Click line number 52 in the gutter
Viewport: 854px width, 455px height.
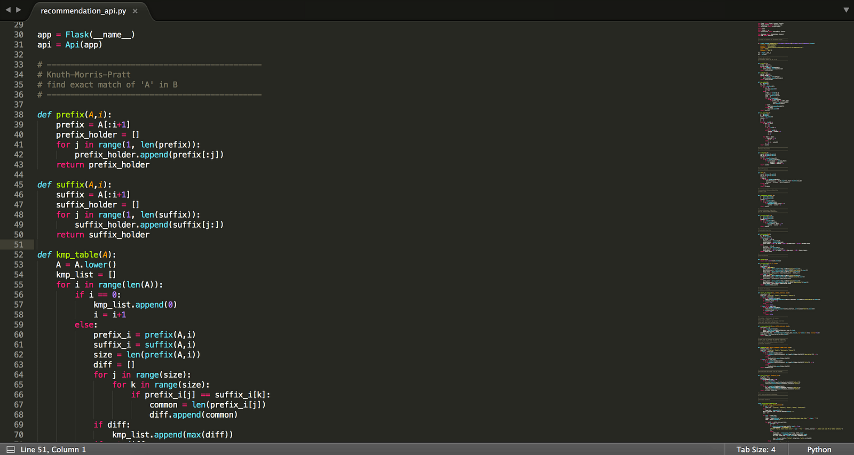click(x=19, y=255)
